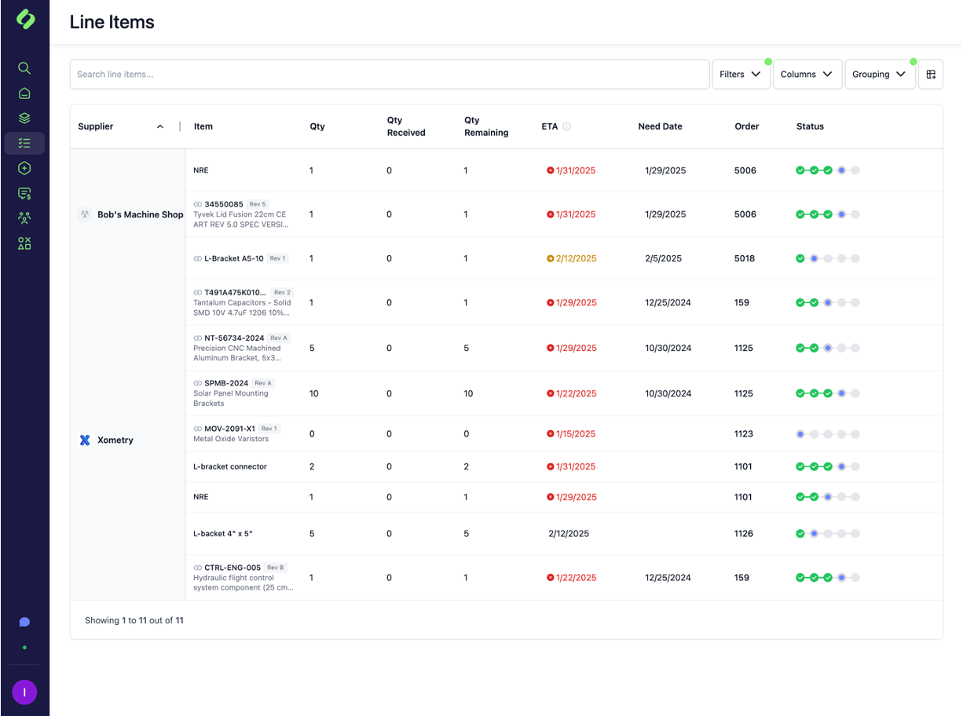Image resolution: width=963 pixels, height=716 pixels.
Task: Open the SPMB-2024 item link
Action: click(226, 383)
